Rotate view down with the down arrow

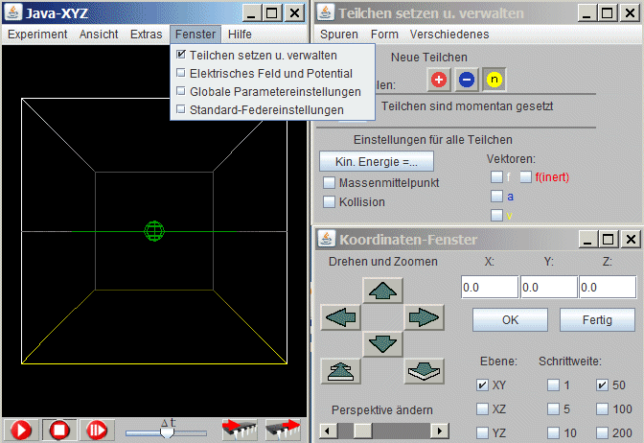click(x=382, y=343)
